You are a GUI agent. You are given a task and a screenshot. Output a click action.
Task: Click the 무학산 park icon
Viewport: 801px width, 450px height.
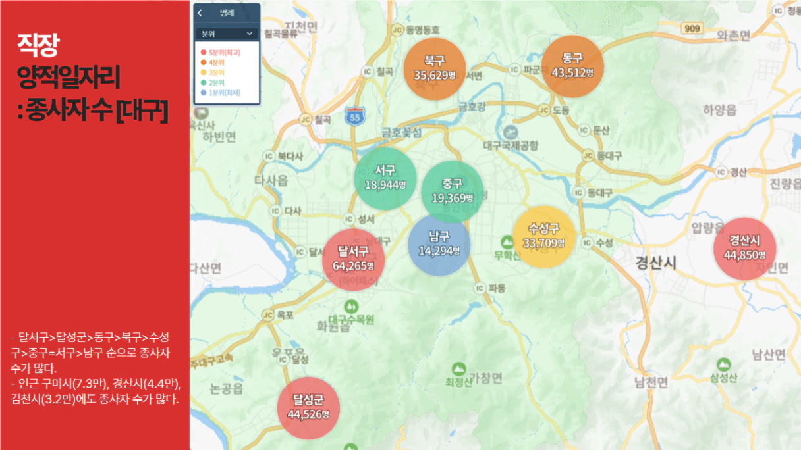pyautogui.click(x=506, y=241)
